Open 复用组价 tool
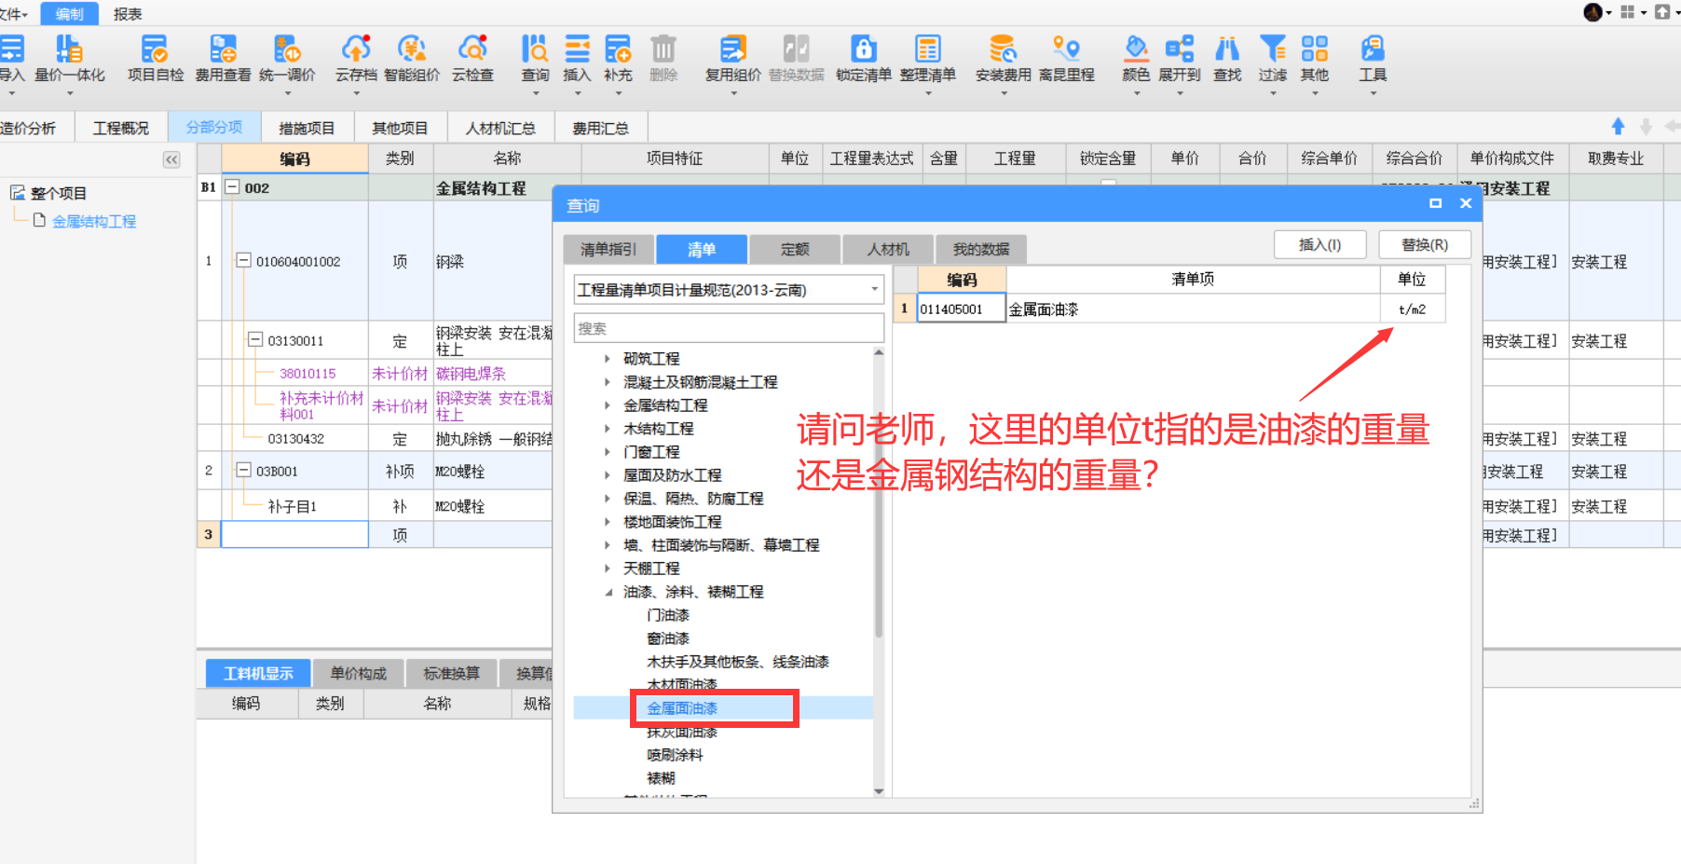Viewport: 1681px width, 864px height. pyautogui.click(x=733, y=58)
